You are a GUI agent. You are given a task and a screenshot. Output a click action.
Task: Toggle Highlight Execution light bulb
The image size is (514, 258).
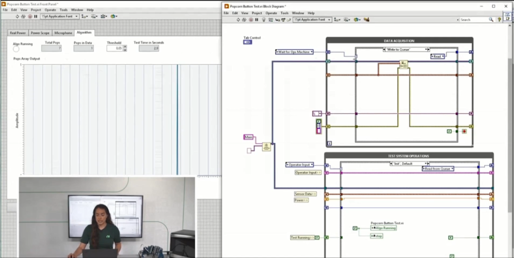pyautogui.click(x=263, y=20)
